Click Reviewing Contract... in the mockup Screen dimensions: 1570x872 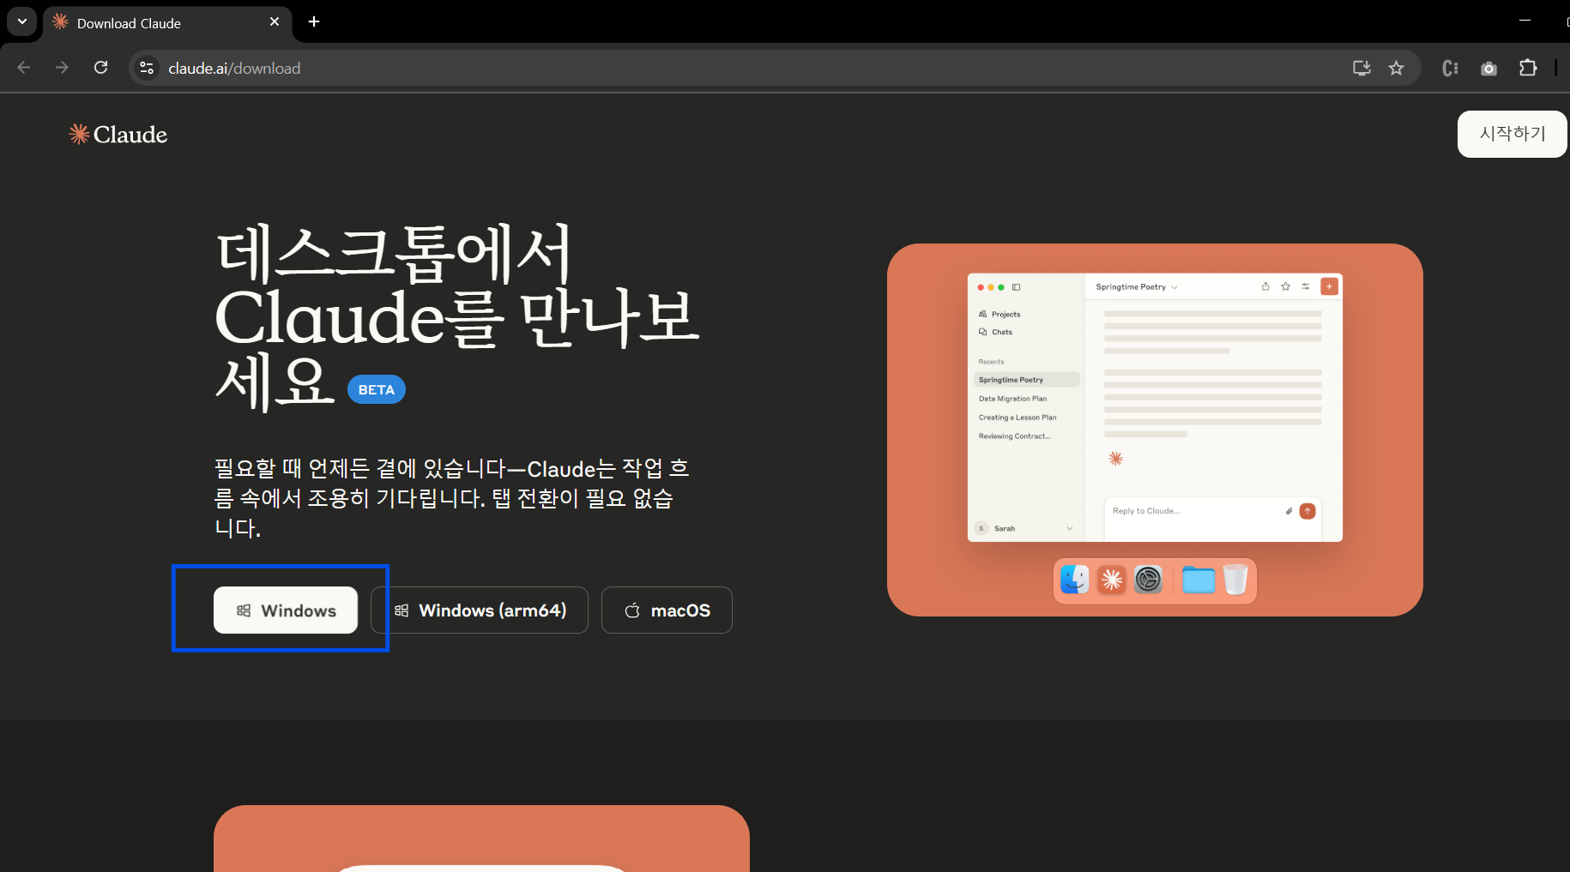tap(1015, 436)
